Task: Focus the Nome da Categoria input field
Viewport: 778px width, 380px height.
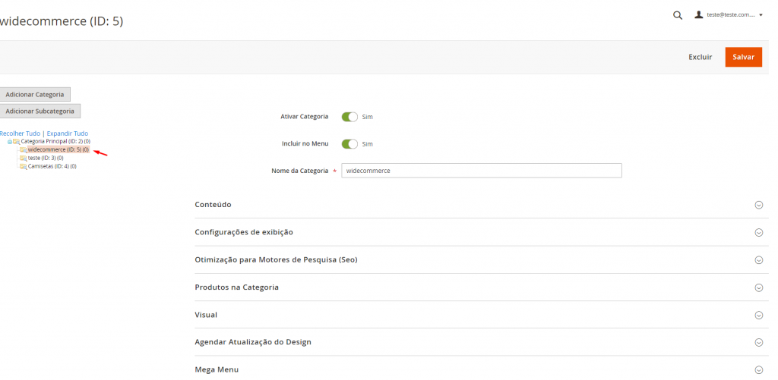Action: 481,171
